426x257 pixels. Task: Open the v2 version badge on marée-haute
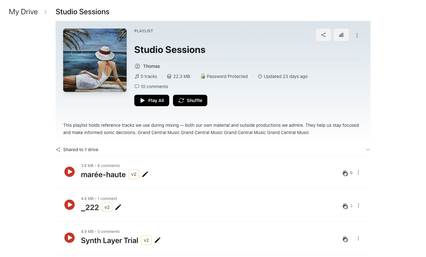click(x=134, y=174)
